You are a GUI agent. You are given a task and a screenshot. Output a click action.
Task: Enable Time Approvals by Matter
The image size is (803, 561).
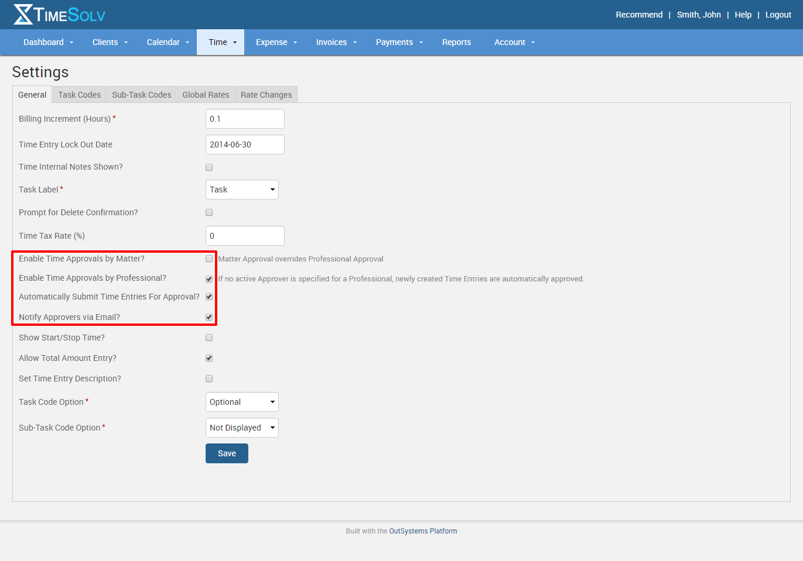[209, 259]
